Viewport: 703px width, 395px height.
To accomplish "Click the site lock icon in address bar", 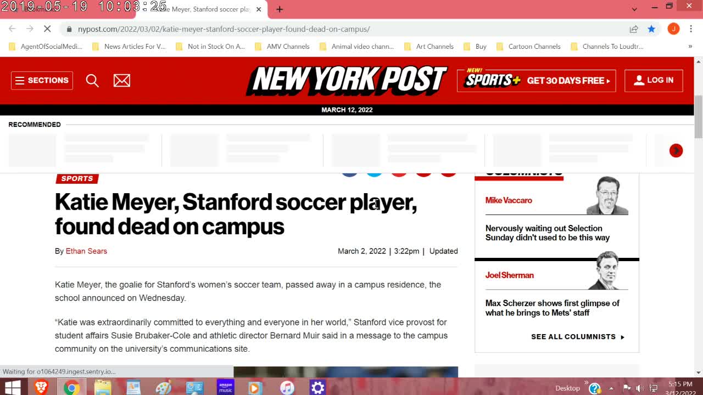I will tap(69, 29).
